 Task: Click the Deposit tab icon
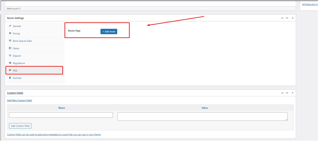point(10,56)
